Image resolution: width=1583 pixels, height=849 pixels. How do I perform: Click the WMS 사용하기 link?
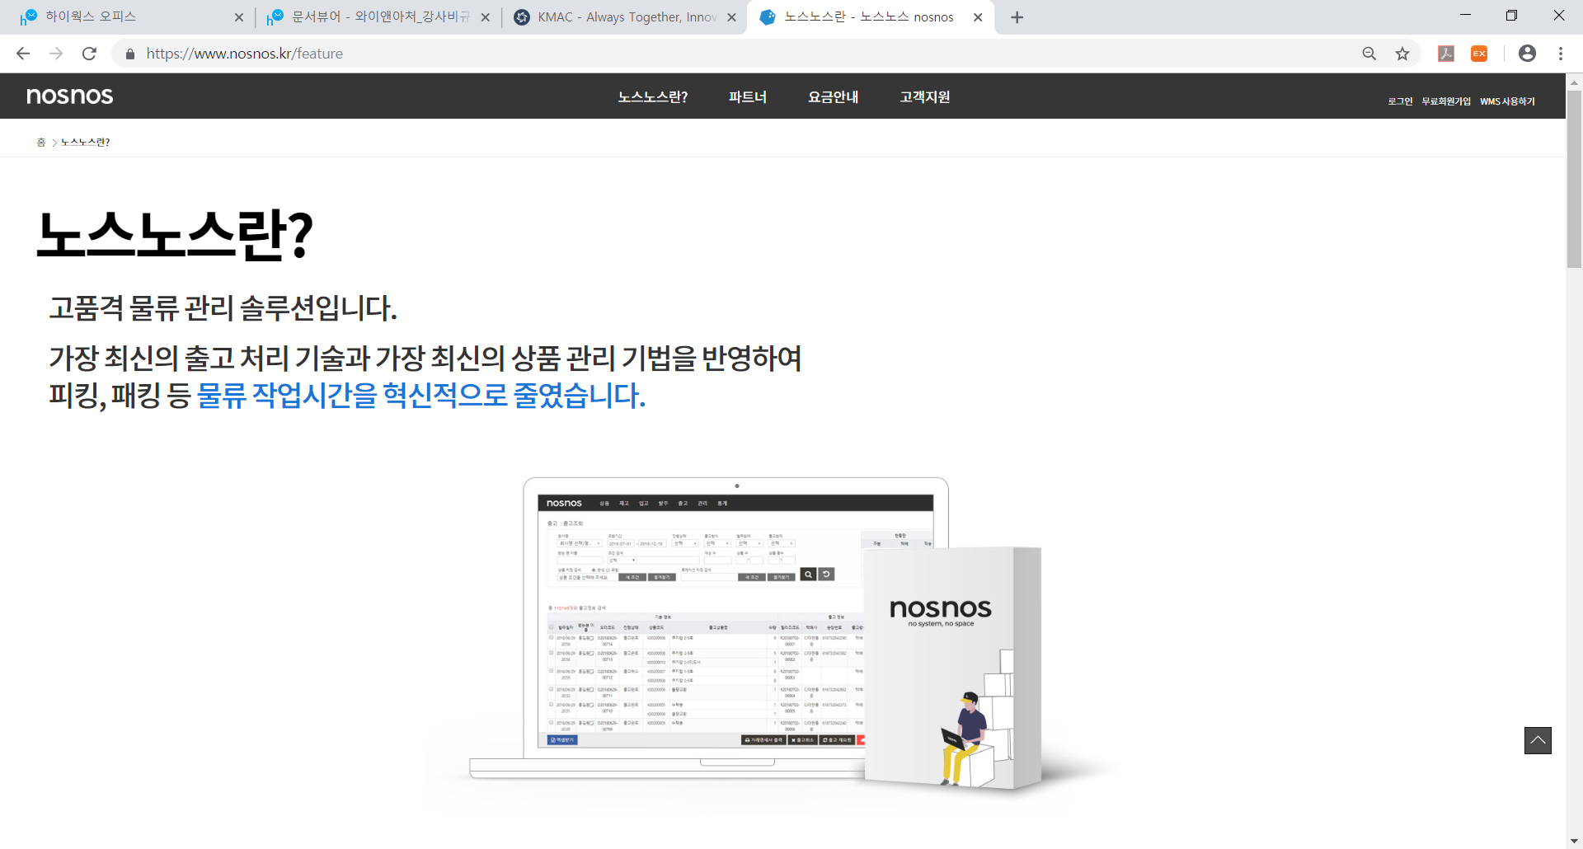pyautogui.click(x=1507, y=101)
